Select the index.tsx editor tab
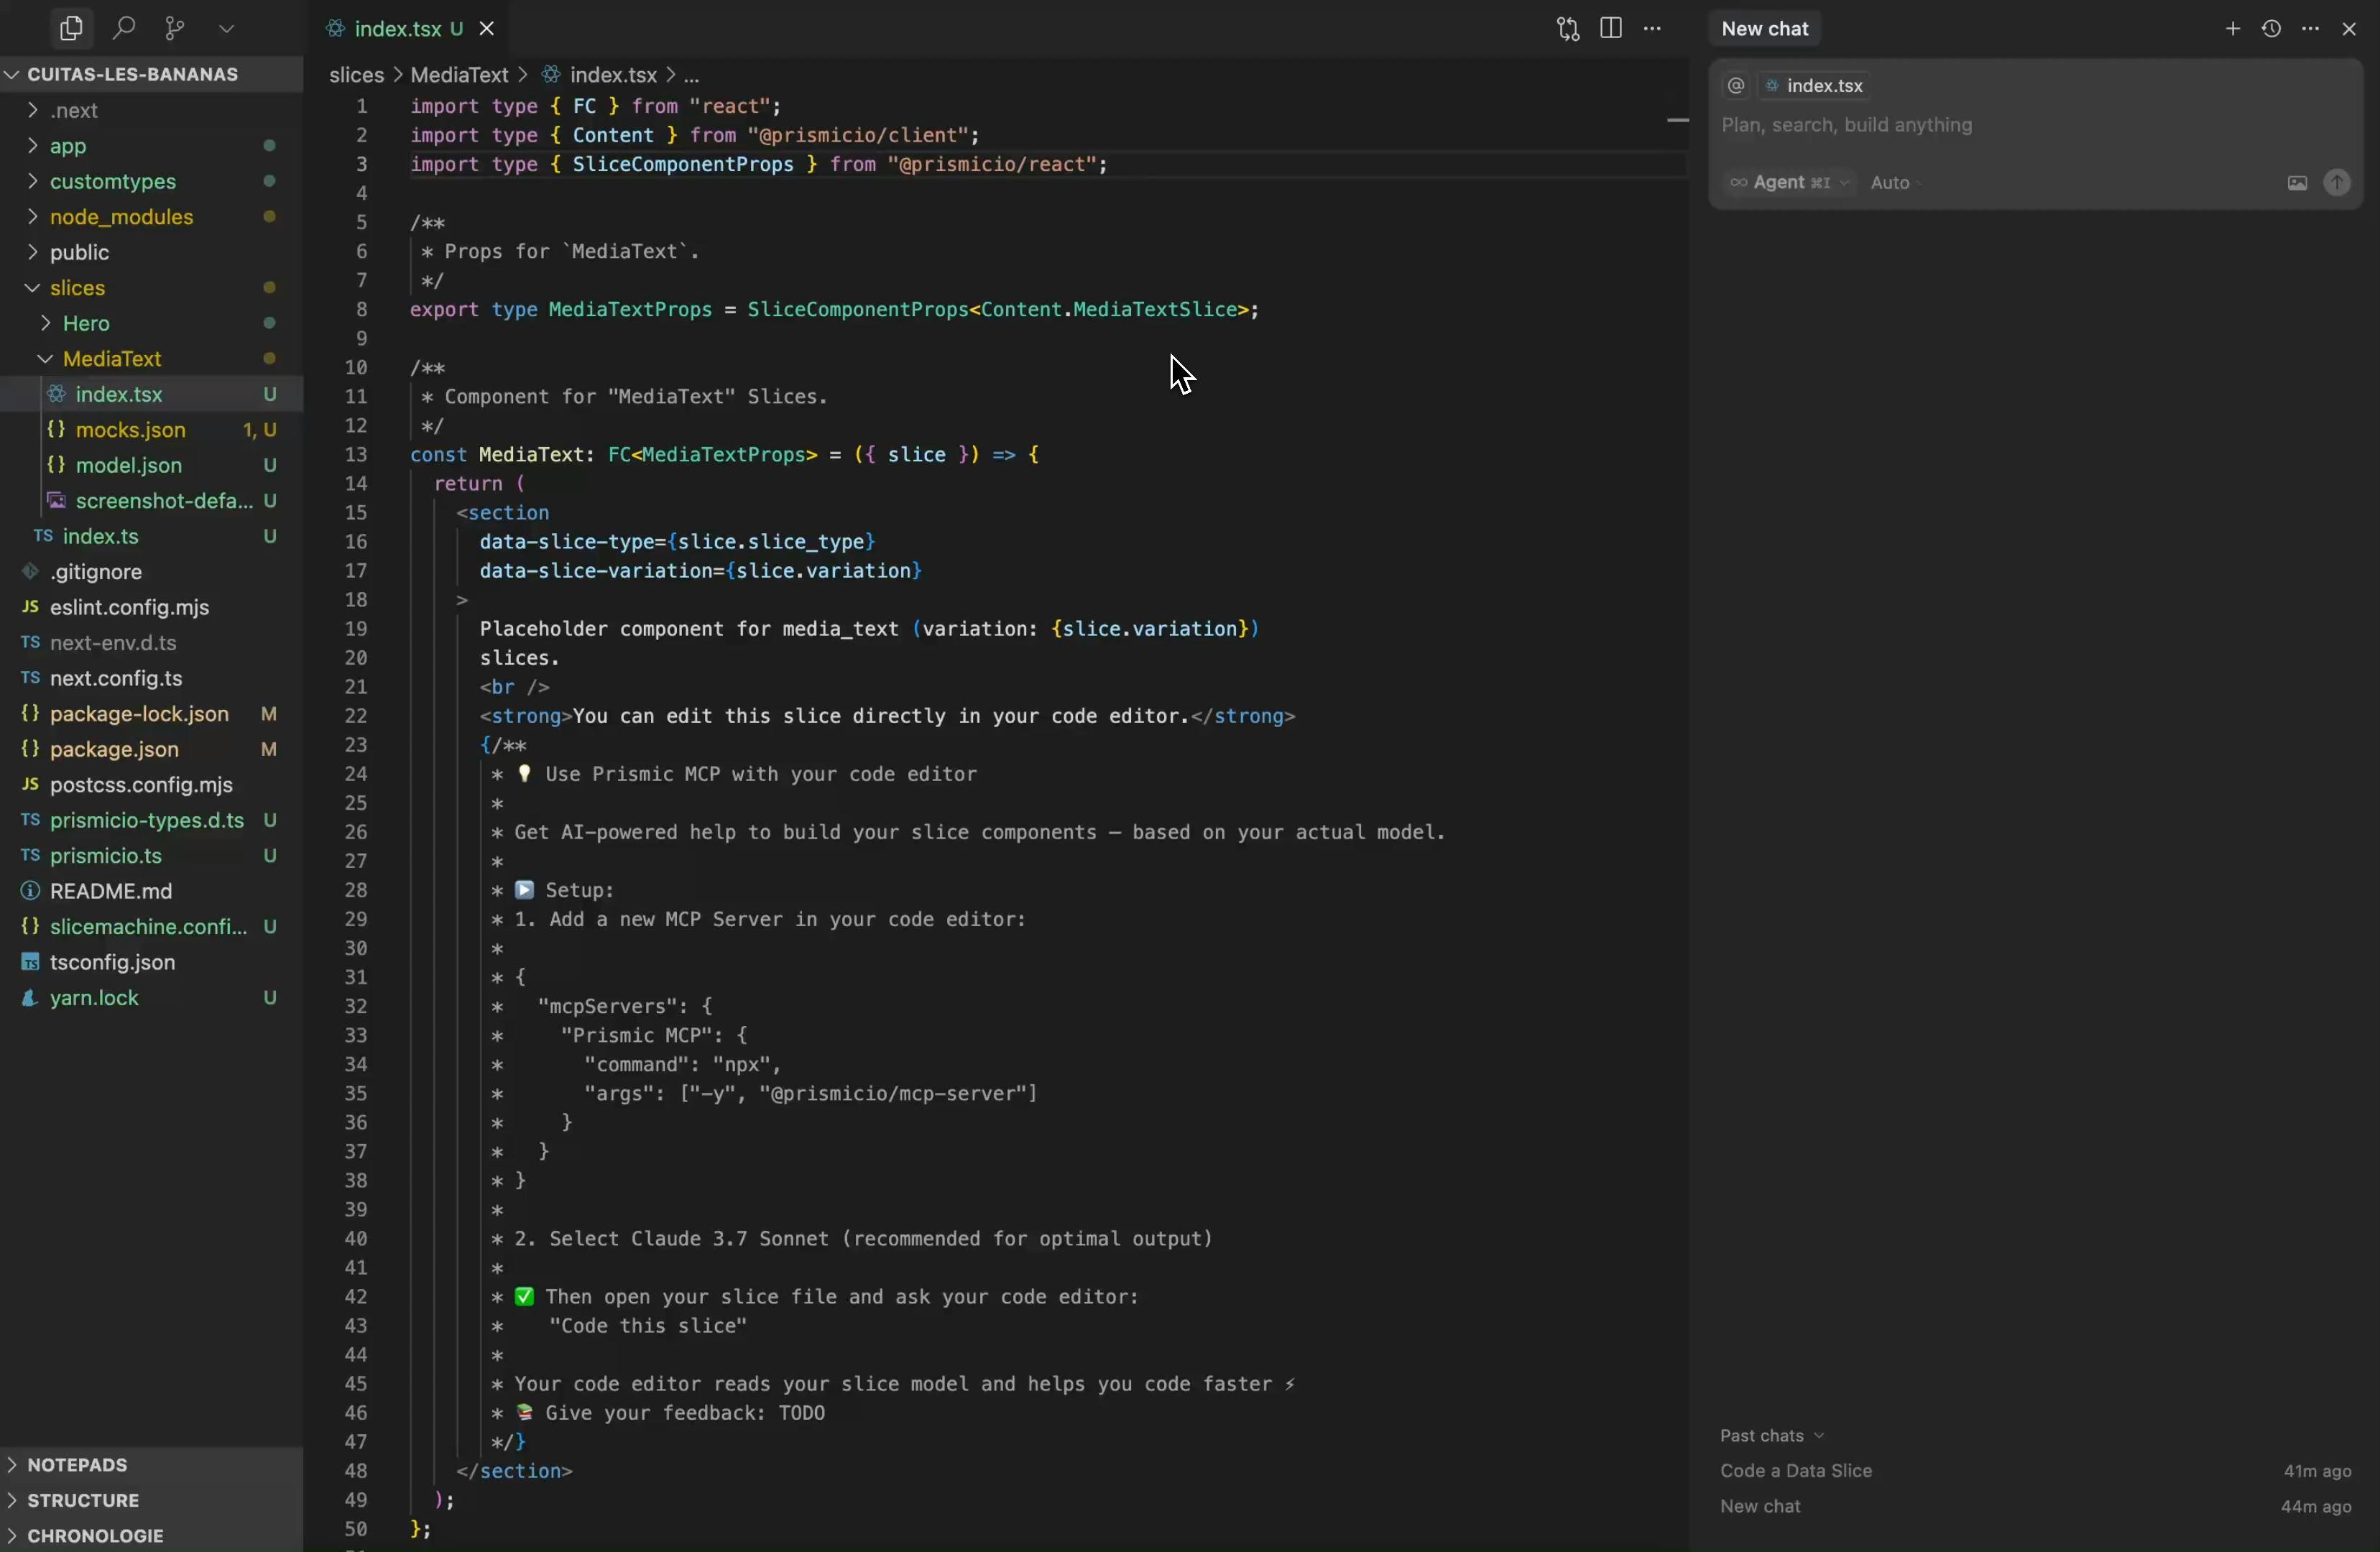The width and height of the screenshot is (2380, 1552). click(x=397, y=29)
